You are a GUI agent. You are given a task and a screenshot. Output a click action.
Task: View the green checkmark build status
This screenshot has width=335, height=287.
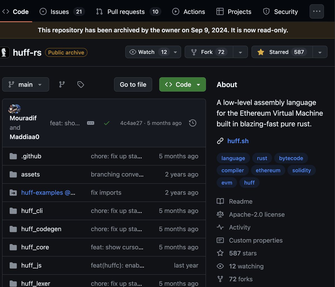coord(107,123)
